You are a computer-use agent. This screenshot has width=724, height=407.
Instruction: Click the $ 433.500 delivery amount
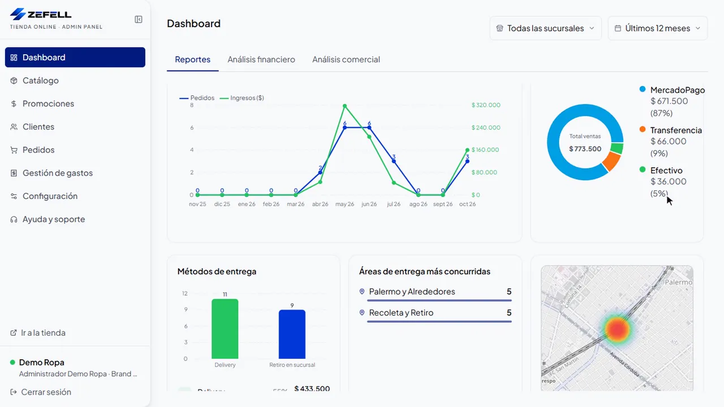pyautogui.click(x=312, y=388)
